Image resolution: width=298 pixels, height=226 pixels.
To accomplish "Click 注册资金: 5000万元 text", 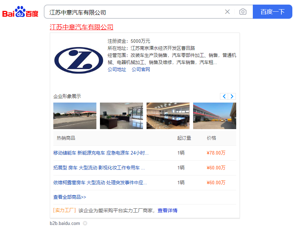I will tap(129, 41).
